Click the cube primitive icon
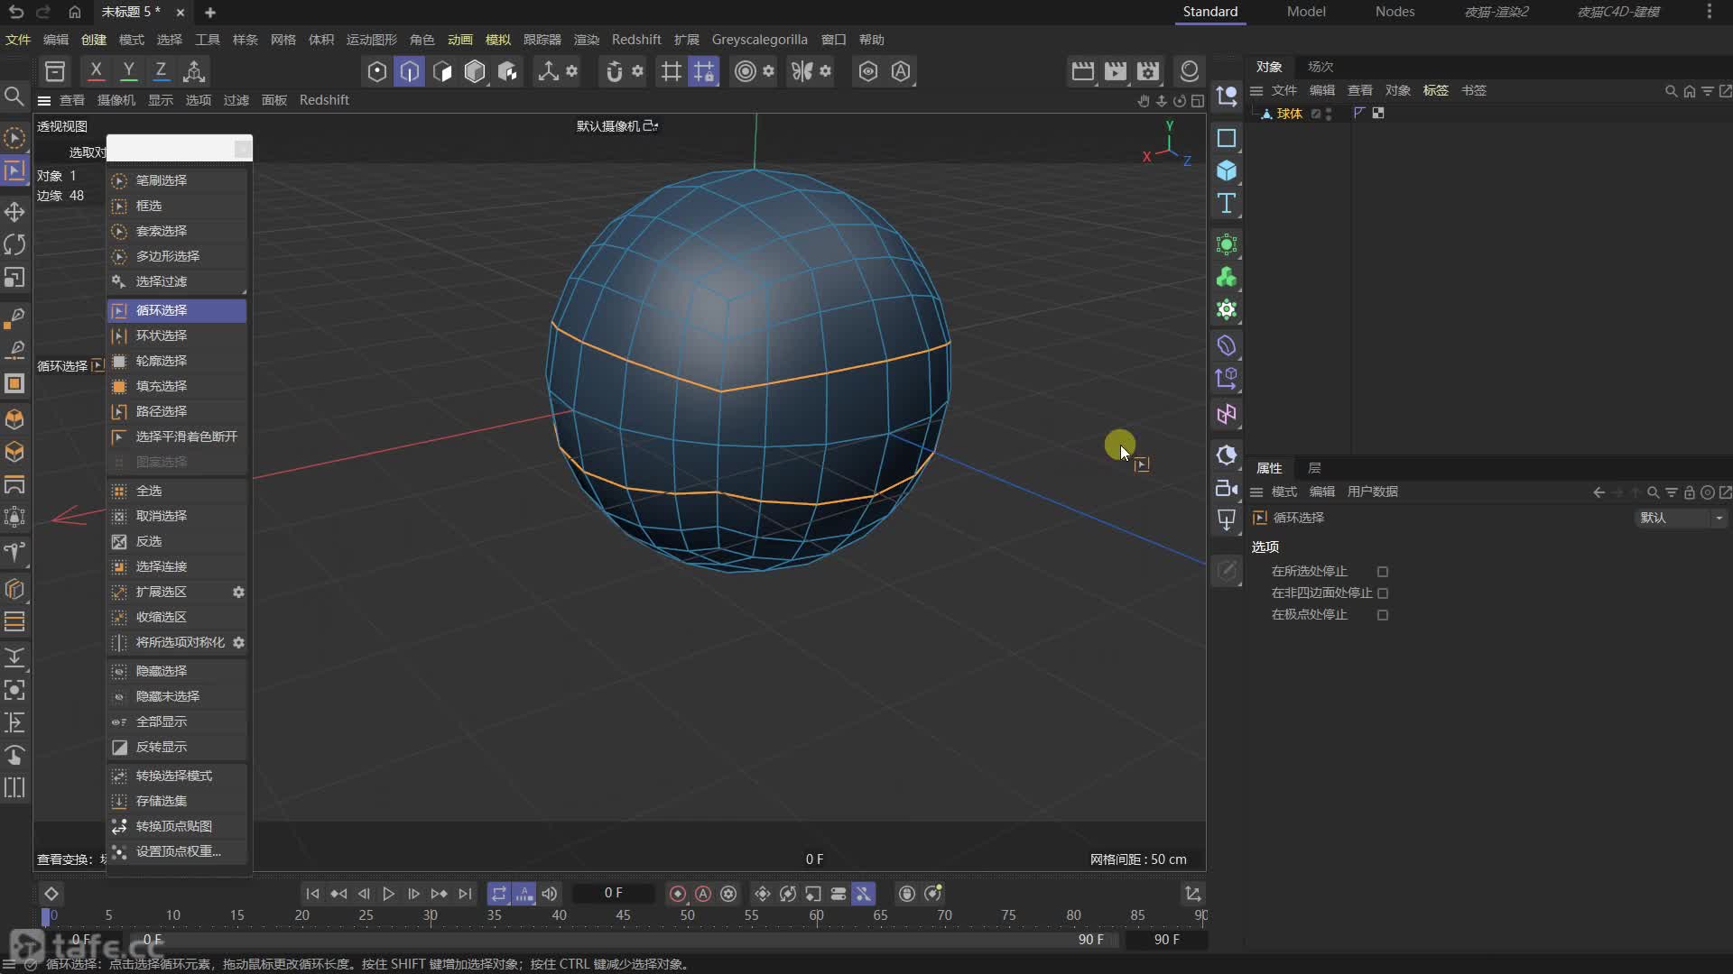The height and width of the screenshot is (974, 1733). (1226, 170)
